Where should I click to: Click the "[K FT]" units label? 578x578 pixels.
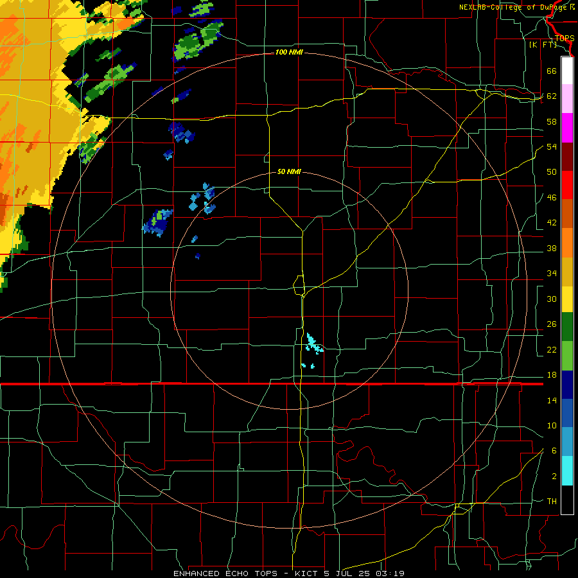point(543,44)
